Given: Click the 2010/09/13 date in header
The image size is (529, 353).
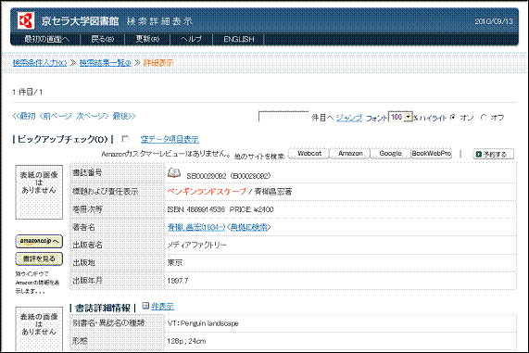Looking at the screenshot, I should (494, 21).
